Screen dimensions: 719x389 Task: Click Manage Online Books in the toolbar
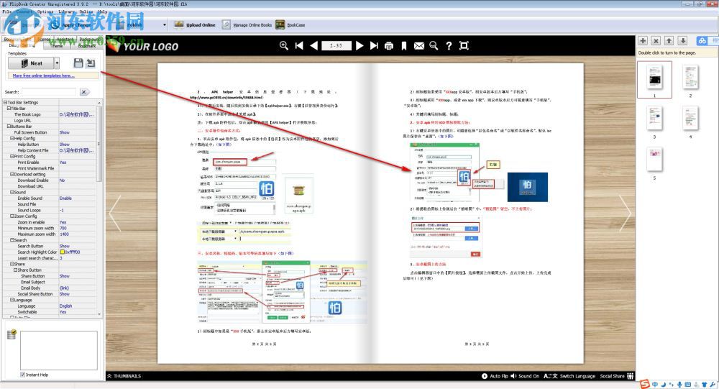pyautogui.click(x=247, y=24)
